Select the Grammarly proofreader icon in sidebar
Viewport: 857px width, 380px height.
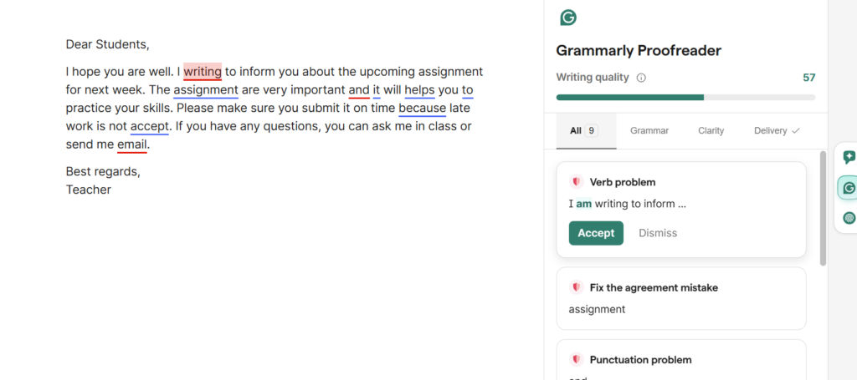point(849,188)
